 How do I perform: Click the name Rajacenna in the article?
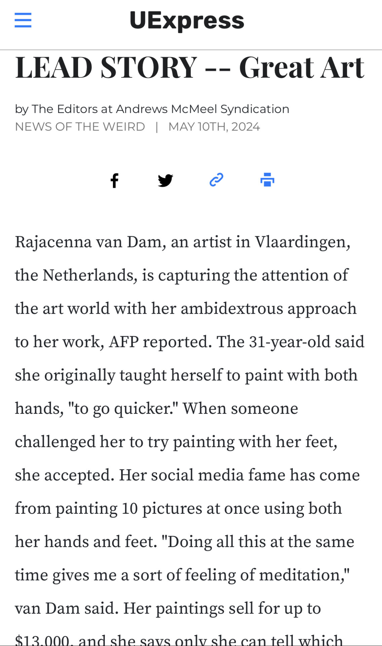click(53, 242)
